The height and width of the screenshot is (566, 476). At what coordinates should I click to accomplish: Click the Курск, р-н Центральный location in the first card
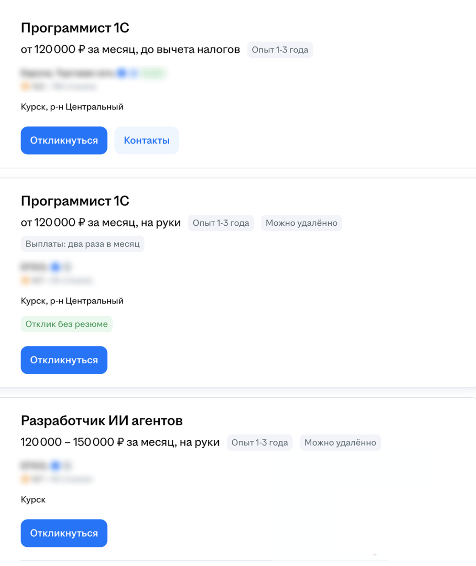(72, 106)
